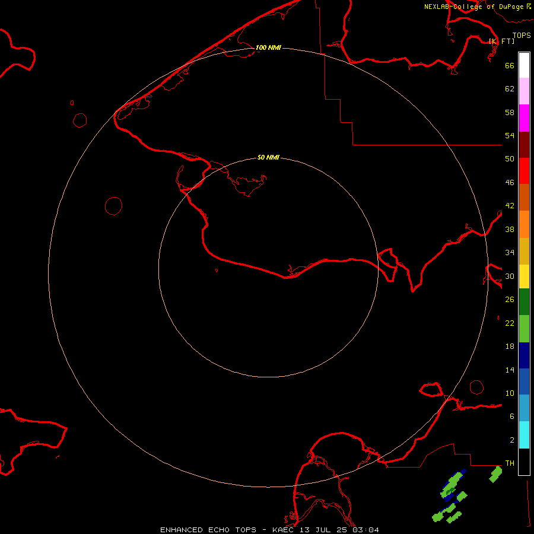Click the "66" legend value
This screenshot has height=534, width=534.
click(x=510, y=65)
